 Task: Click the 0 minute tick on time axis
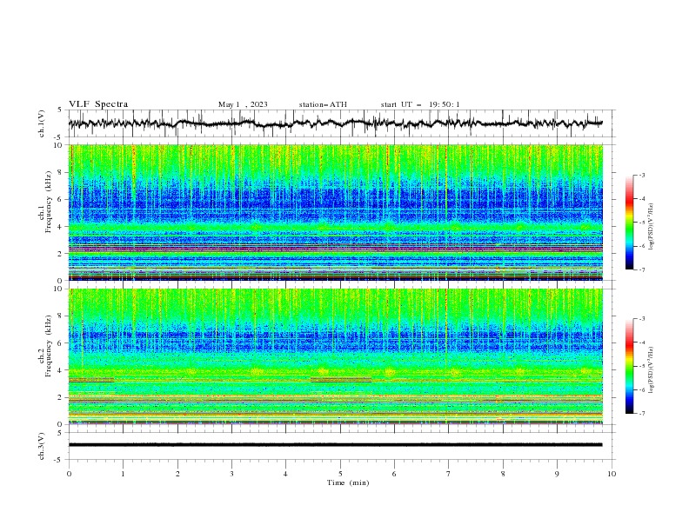[x=69, y=474]
